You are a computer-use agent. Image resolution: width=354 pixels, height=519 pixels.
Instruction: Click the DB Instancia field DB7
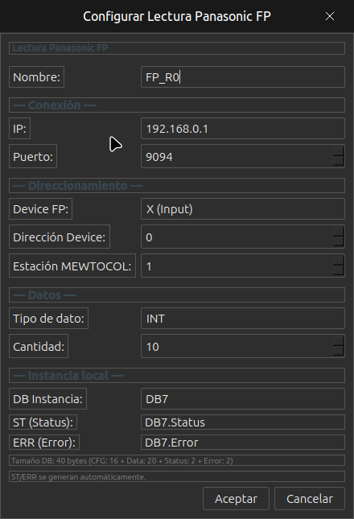(x=243, y=399)
